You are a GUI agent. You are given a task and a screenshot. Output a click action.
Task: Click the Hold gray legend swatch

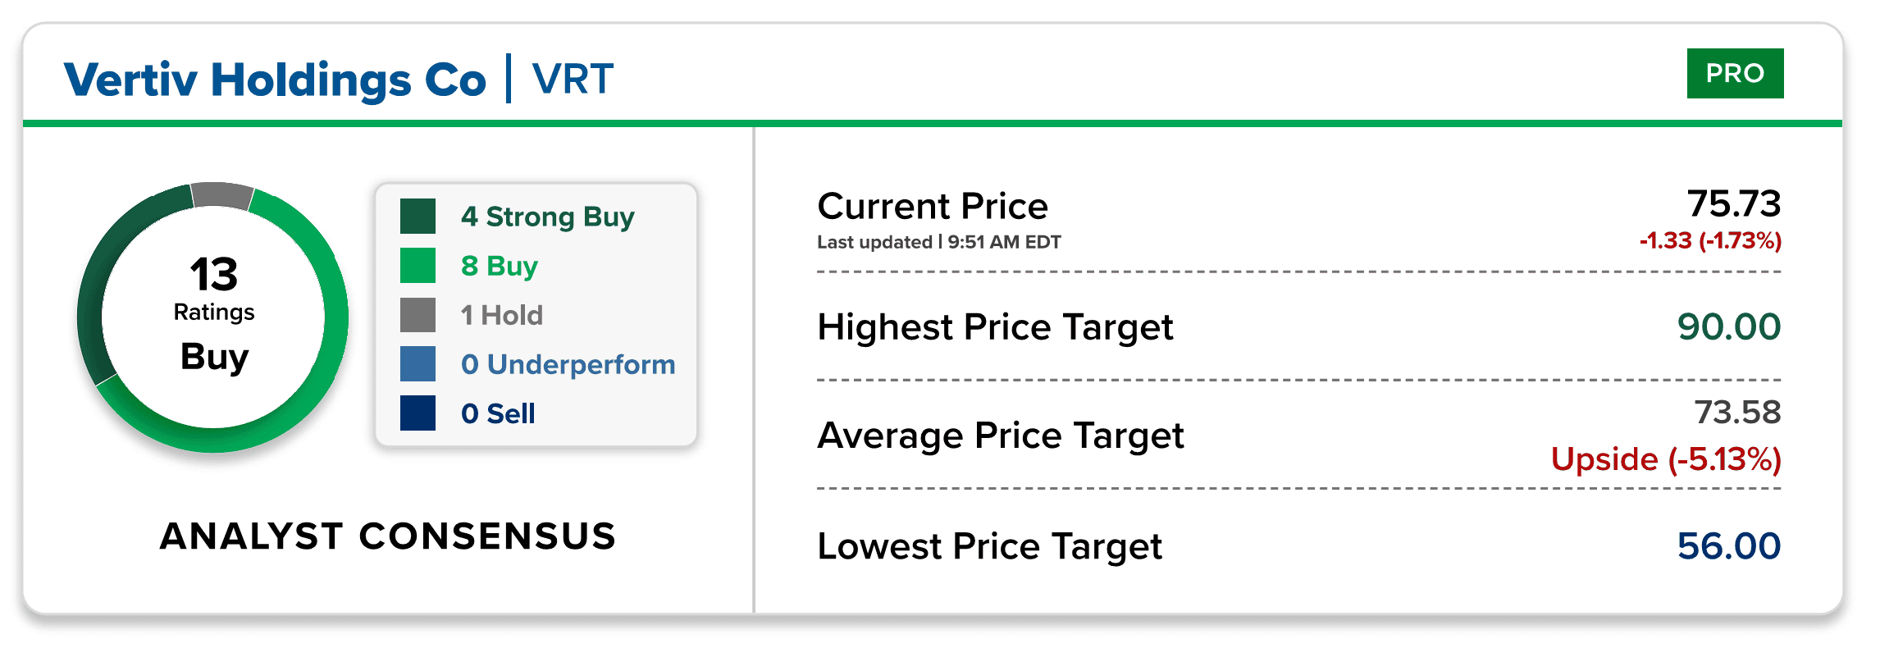click(x=418, y=315)
